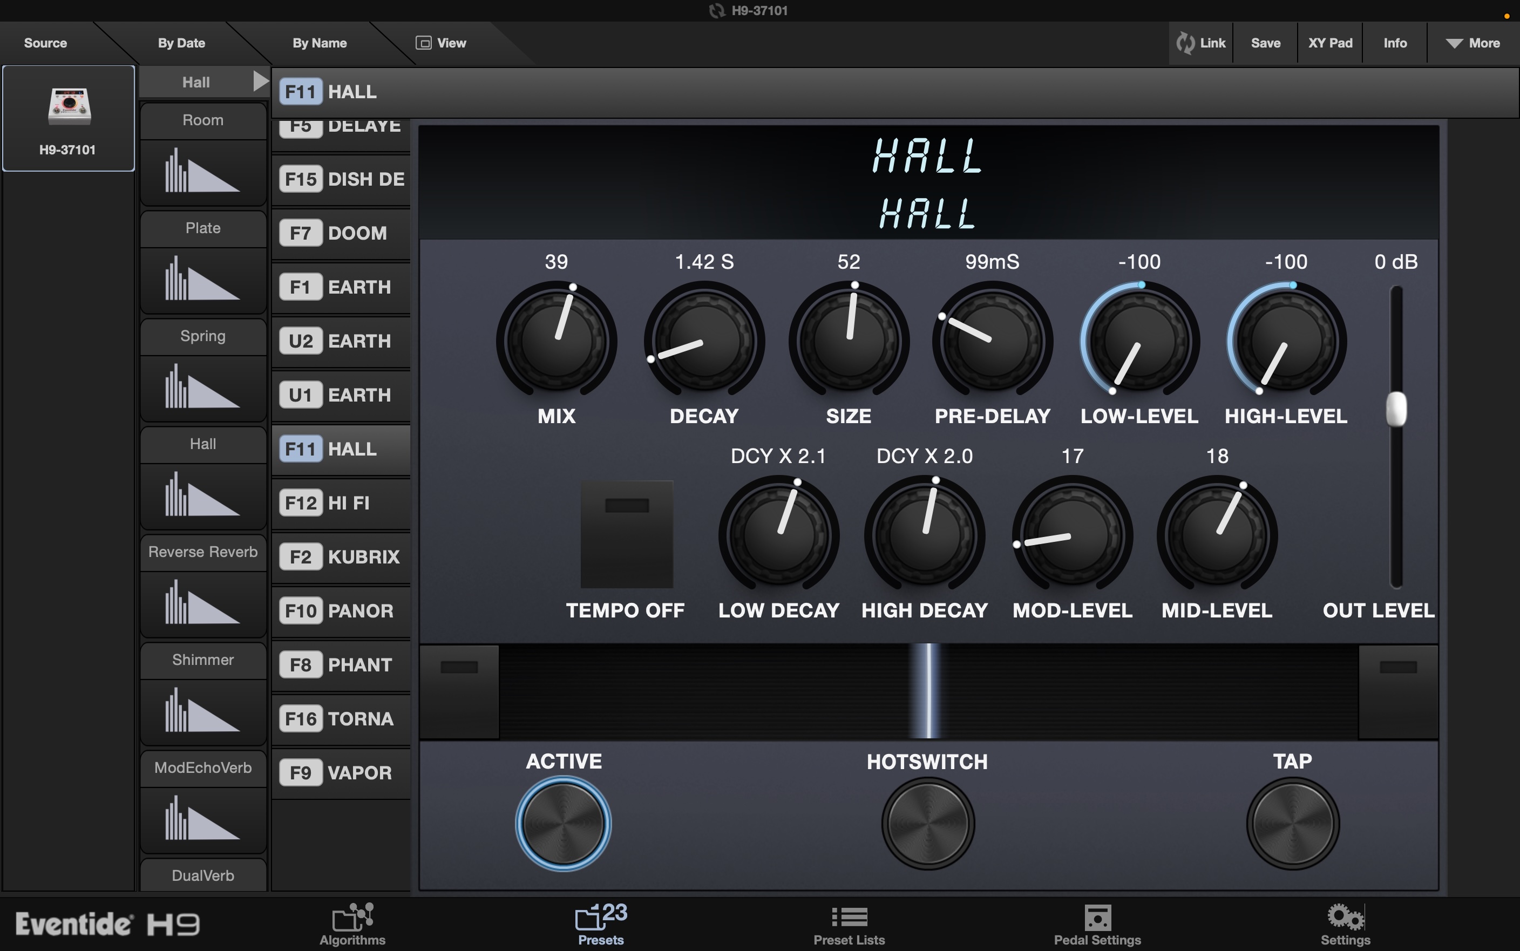The width and height of the screenshot is (1520, 951).
Task: Sort presets By Name
Action: point(320,43)
